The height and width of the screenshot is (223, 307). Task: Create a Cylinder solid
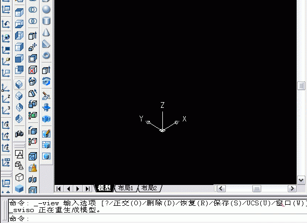click(x=46, y=21)
